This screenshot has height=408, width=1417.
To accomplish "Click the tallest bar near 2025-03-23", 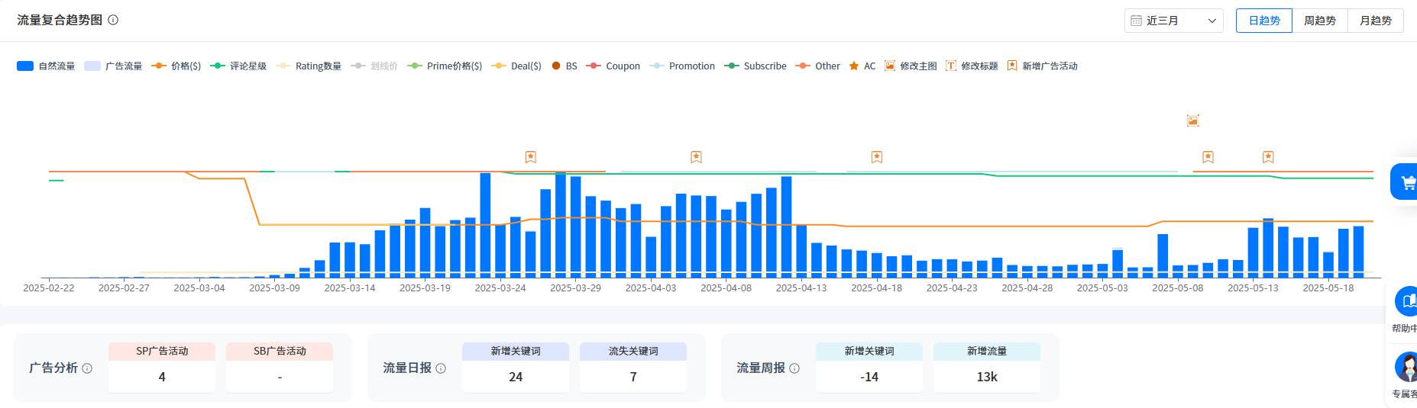I will pyautogui.click(x=485, y=225).
